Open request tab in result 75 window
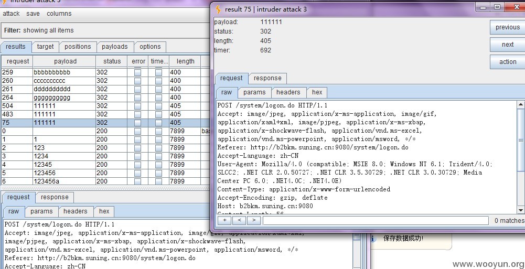The width and height of the screenshot is (525, 269). coord(231,78)
